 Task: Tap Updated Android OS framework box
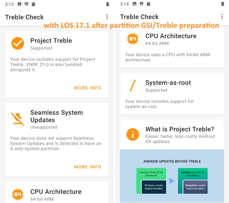point(193,174)
